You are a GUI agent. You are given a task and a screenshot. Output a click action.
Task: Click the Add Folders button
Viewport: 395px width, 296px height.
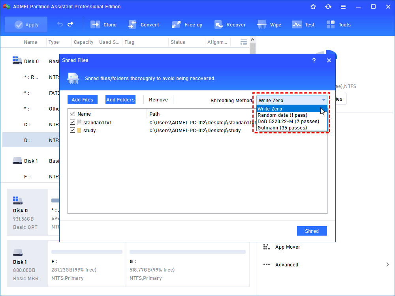point(120,100)
